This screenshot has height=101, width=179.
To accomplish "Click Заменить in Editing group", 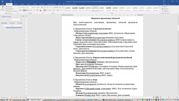I will (165, 9).
